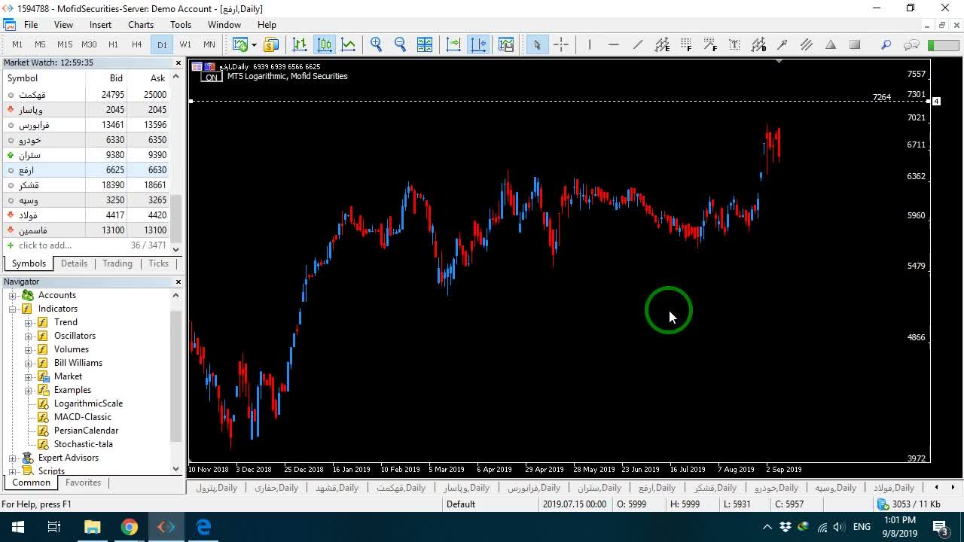Image resolution: width=964 pixels, height=542 pixels.
Task: Select the parallel lines drawing tool
Action: click(807, 44)
